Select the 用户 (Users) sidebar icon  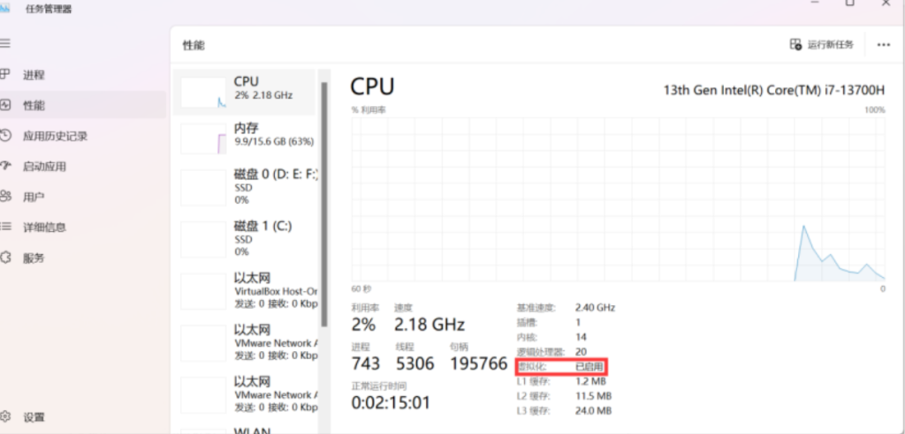point(5,196)
